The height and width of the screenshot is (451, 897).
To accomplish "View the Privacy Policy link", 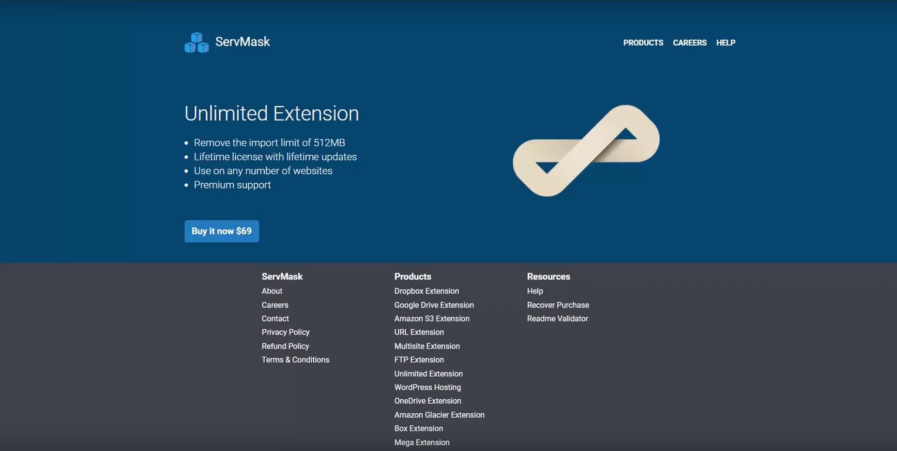I will [286, 332].
